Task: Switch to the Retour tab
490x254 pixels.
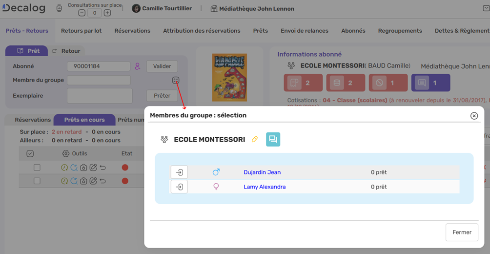Action: (66, 51)
